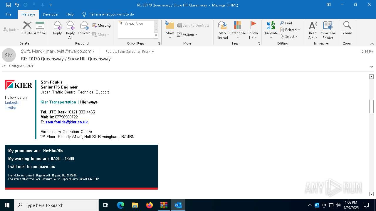
Task: Open the Junk dropdown
Action: (11, 30)
